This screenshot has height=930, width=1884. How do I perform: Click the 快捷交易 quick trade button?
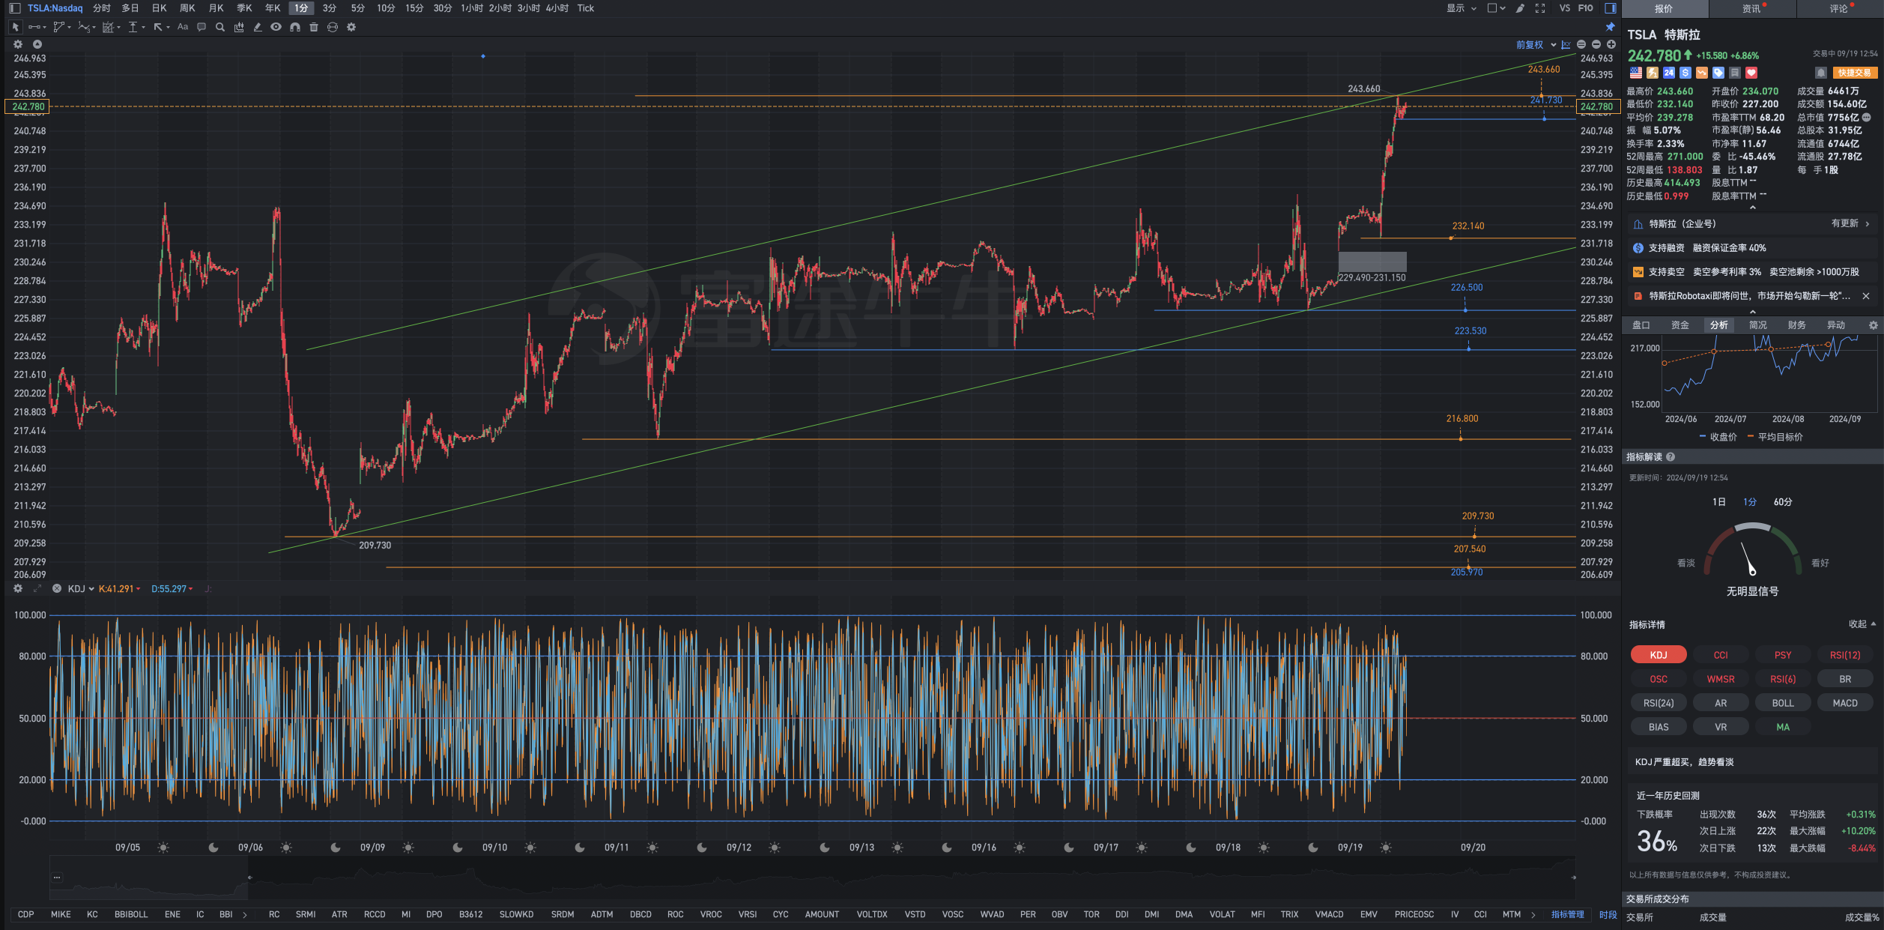(1854, 73)
